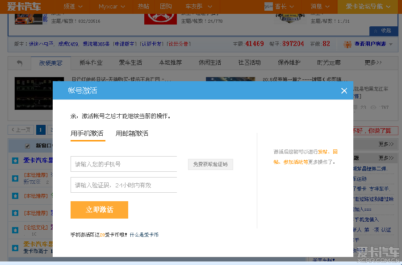Click the user avatar icon beside 畜长
The image size is (402, 265).
(x=268, y=6)
